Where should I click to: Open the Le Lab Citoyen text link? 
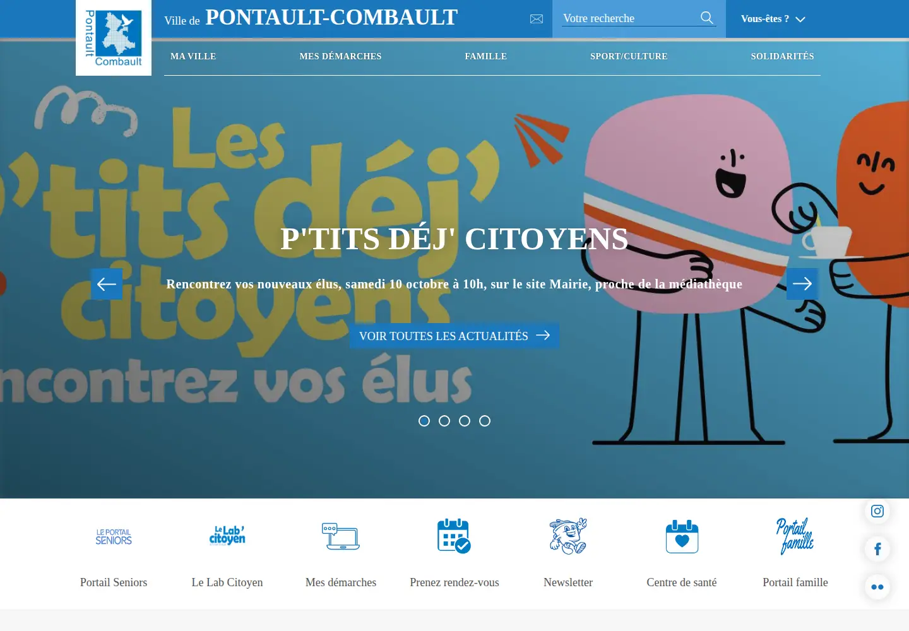(227, 582)
